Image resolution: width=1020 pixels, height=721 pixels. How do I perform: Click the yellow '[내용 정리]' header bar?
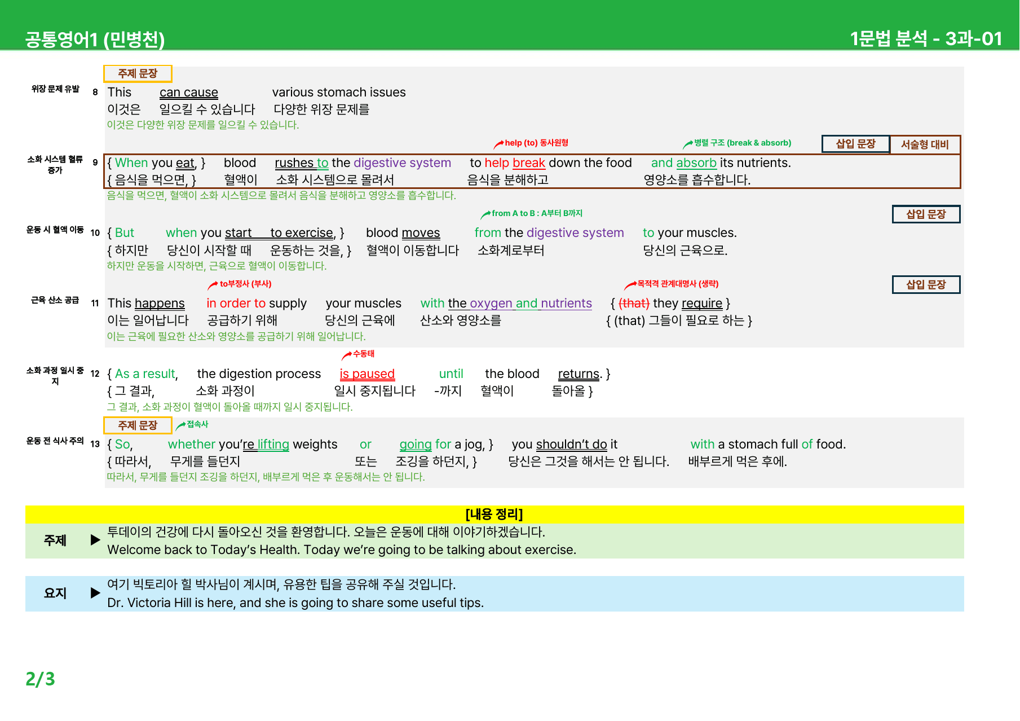click(x=494, y=515)
